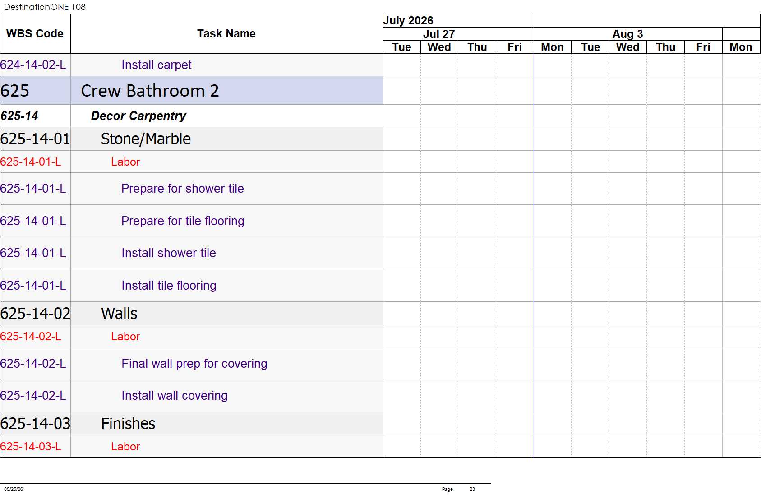Click the Thu header under Aug 3
761x495 pixels.
(x=665, y=47)
